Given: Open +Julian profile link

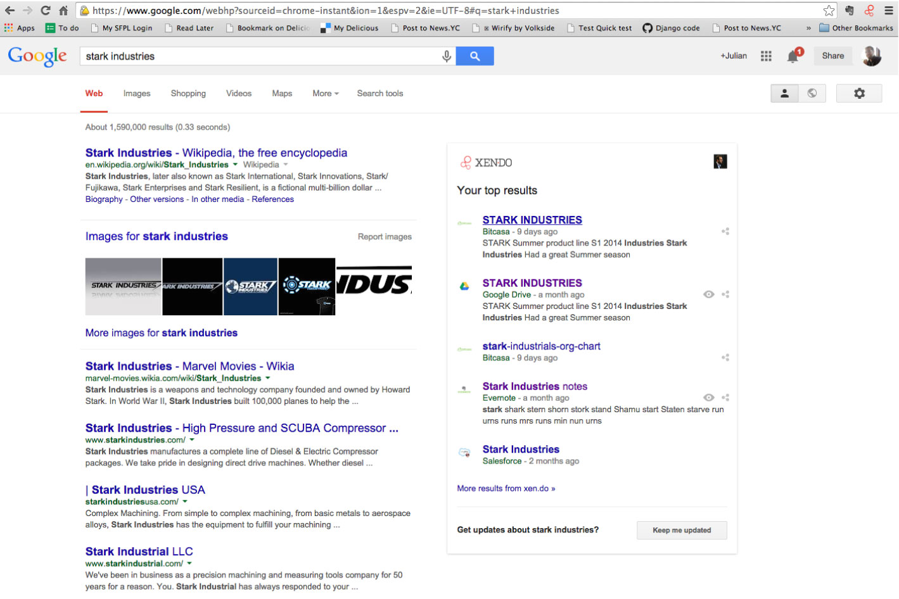Looking at the screenshot, I should coord(734,56).
